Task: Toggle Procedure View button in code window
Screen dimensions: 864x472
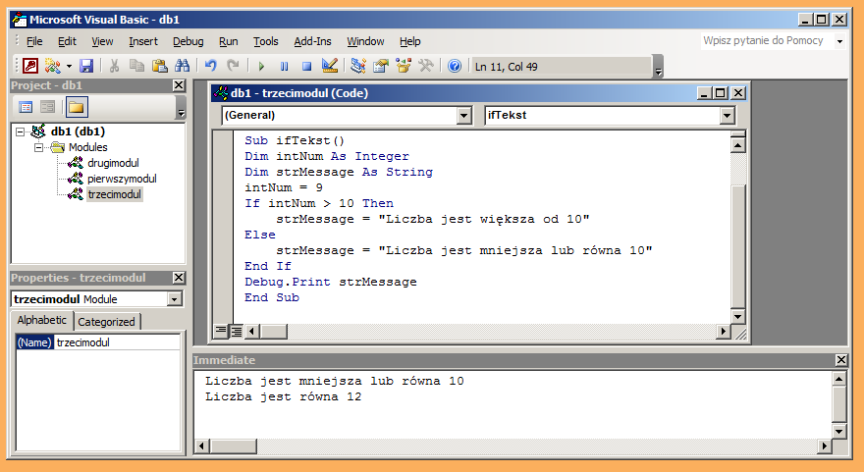Action: pos(220,331)
